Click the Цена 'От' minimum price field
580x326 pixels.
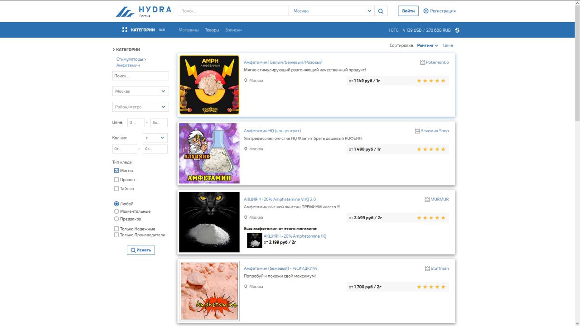(136, 123)
